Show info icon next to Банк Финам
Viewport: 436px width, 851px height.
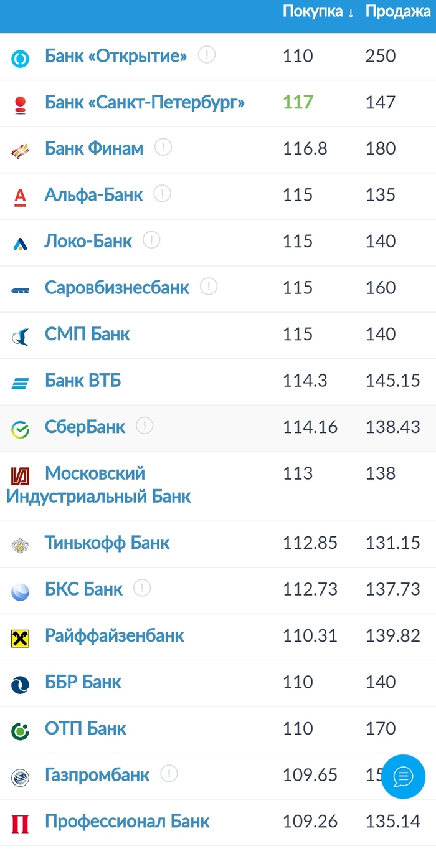click(163, 148)
